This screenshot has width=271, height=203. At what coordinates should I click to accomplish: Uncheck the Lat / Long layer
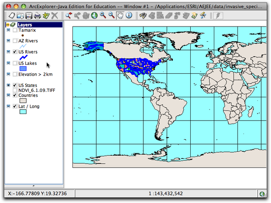(15, 106)
